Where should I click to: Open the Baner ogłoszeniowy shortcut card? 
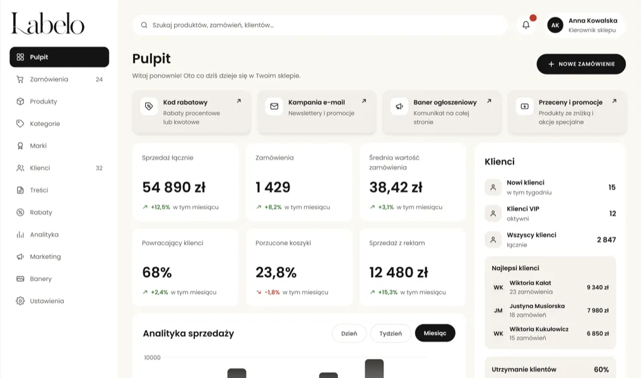pyautogui.click(x=442, y=112)
